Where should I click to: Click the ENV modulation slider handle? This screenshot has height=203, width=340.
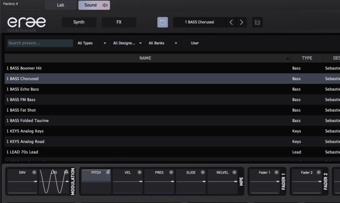[36, 182]
